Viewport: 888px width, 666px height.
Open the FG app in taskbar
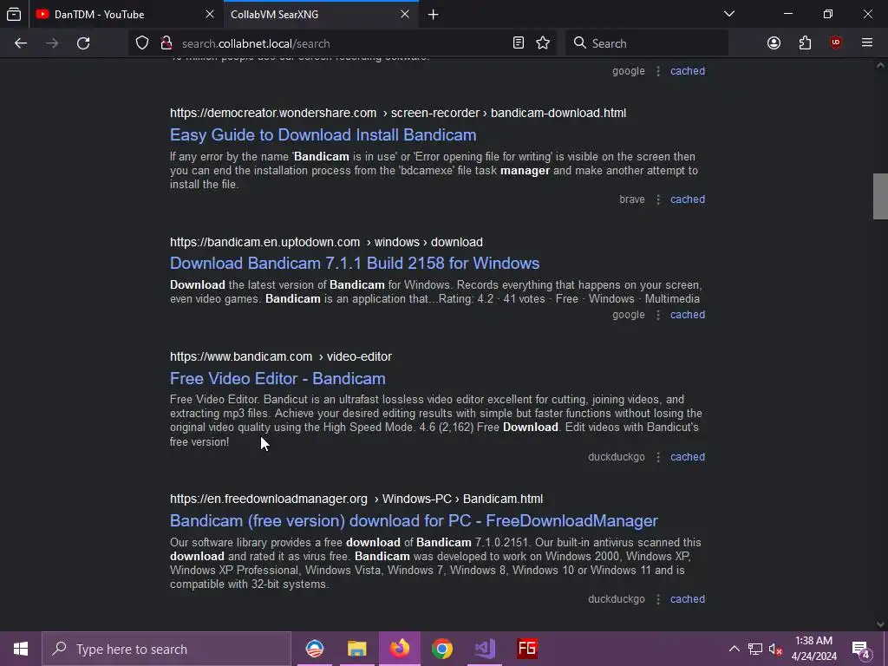[527, 649]
